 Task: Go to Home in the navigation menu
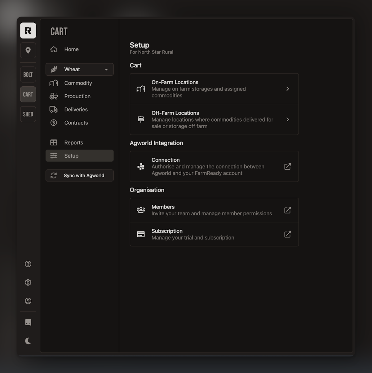(x=71, y=49)
